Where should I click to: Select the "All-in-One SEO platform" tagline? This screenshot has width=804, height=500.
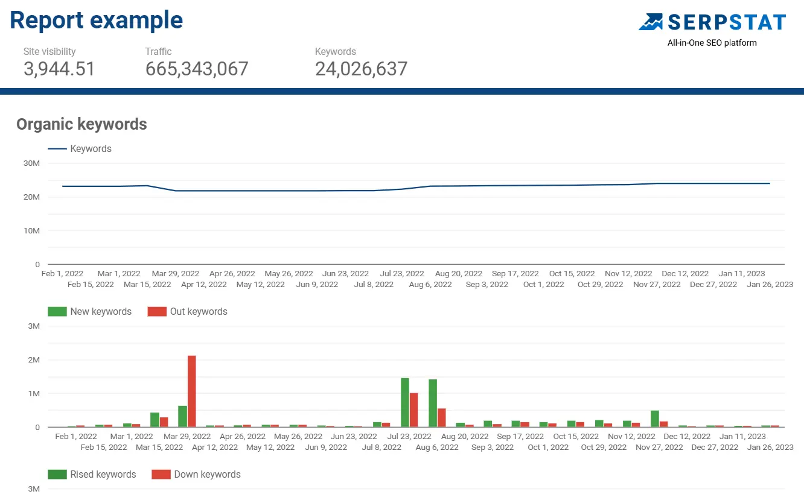pyautogui.click(x=712, y=43)
